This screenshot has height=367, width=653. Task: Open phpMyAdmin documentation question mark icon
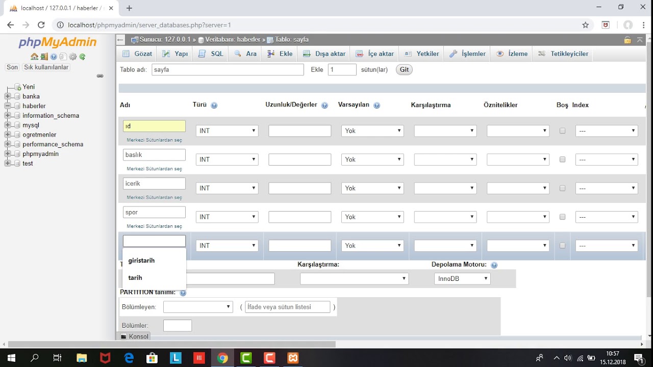pos(54,57)
